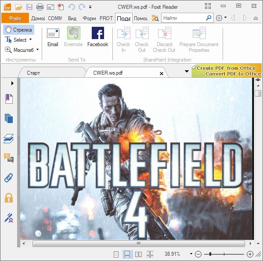
Task: Enable continuous page view mode
Action: pos(127,254)
